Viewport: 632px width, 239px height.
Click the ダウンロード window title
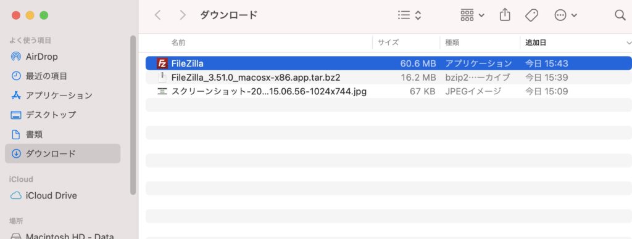click(x=228, y=15)
